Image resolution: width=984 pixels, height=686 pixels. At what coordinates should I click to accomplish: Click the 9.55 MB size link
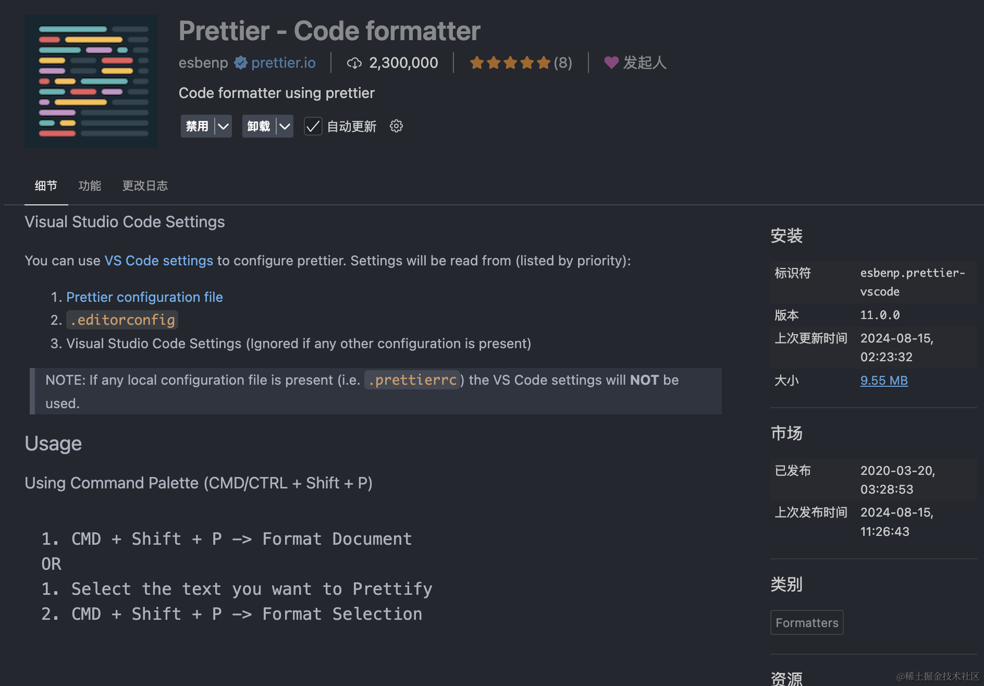tap(884, 381)
